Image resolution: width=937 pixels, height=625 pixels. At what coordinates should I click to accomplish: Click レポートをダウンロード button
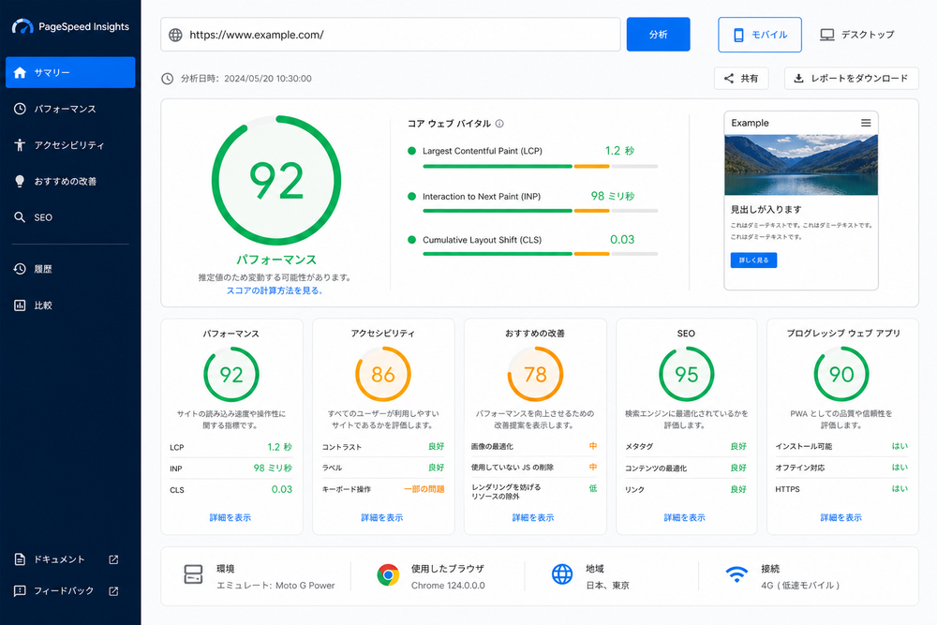point(851,79)
